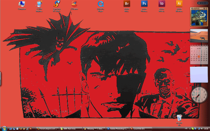Open the volume control in the system tray
Image resolution: width=210 pixels, height=131 pixels.
pyautogui.click(x=202, y=129)
